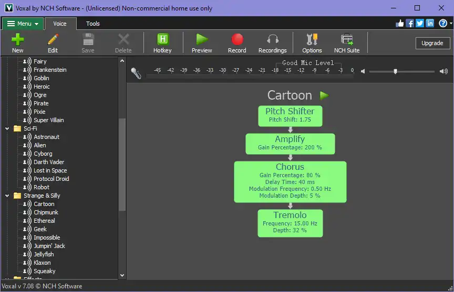
Task: Select the Pitch Shifter effect block
Action: tap(290, 116)
